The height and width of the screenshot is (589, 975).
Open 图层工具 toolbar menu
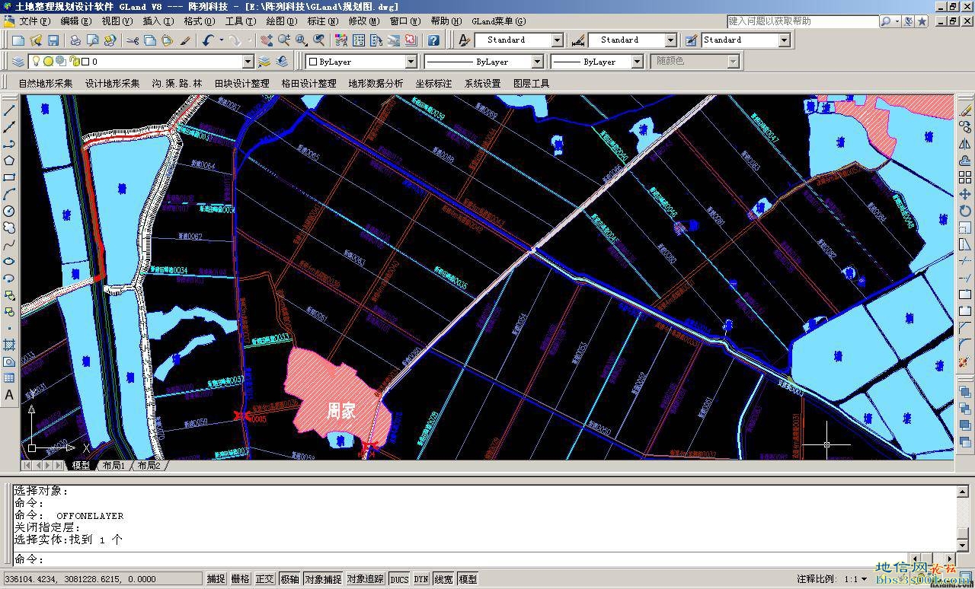[532, 84]
